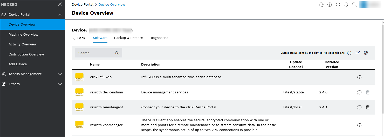Click the Device Overview breadcrumb link
The image size is (384, 137).
click(112, 5)
